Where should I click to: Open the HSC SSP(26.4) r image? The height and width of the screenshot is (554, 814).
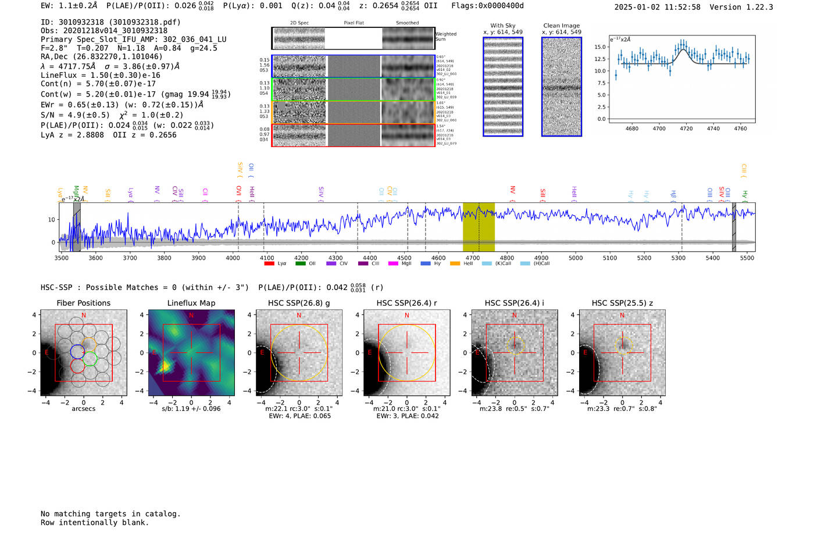click(x=406, y=353)
